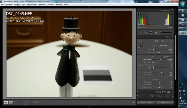This screenshot has width=187, height=108.
Task: Adjust the Esposizione slider
Action: point(160,60)
